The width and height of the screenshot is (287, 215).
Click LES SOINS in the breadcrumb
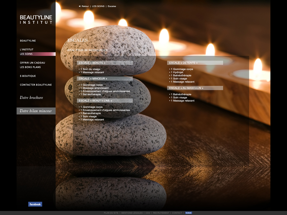(x=98, y=6)
